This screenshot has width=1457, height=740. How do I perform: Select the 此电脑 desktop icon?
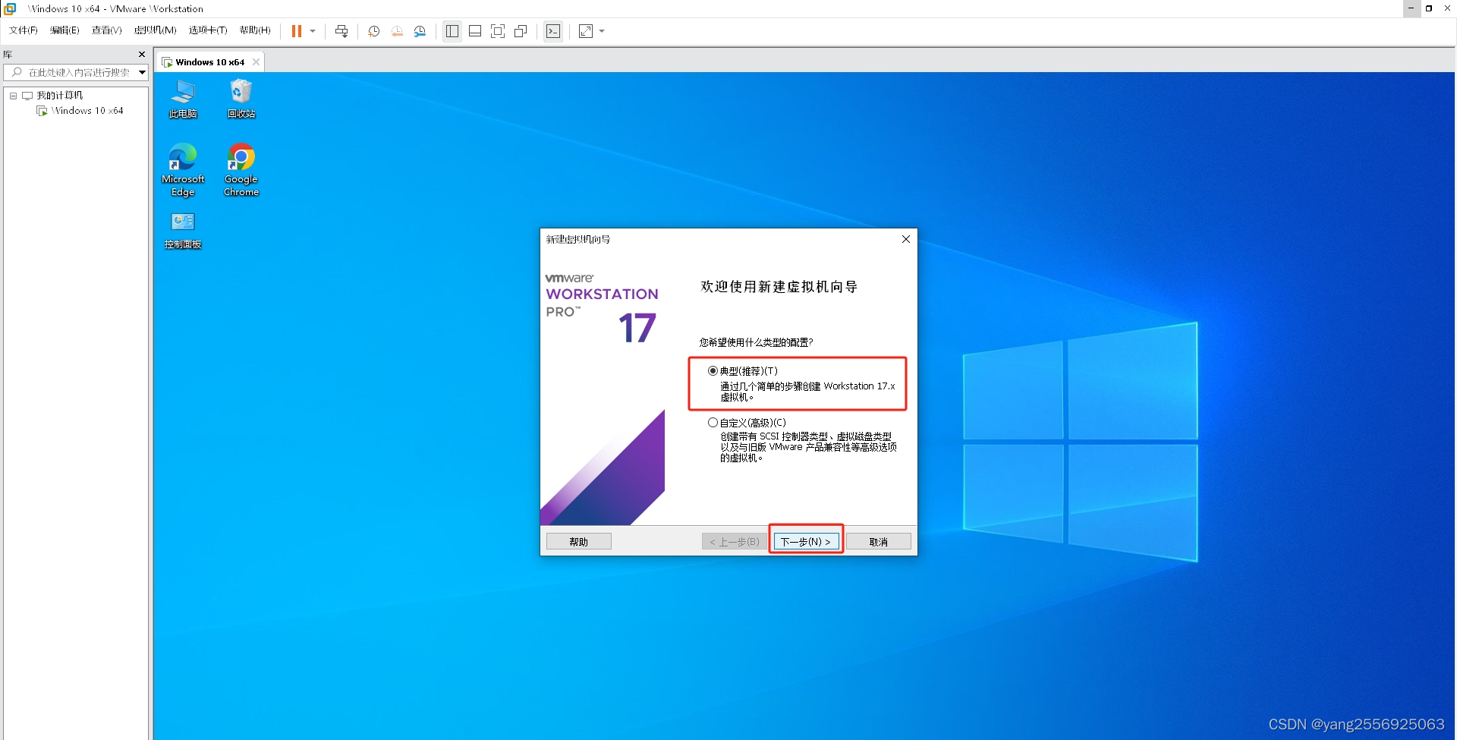[x=183, y=99]
